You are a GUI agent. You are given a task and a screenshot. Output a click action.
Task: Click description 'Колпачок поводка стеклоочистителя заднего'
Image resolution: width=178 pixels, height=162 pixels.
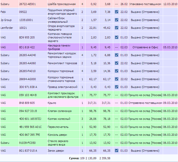(x=60, y=37)
